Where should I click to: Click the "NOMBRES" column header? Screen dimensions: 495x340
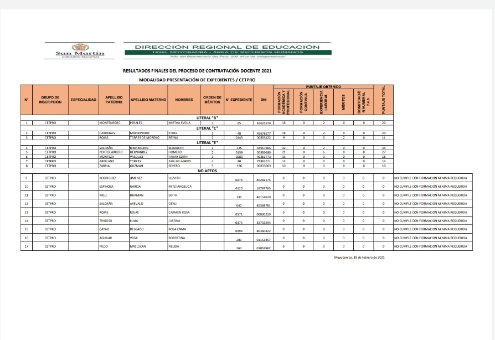click(184, 100)
